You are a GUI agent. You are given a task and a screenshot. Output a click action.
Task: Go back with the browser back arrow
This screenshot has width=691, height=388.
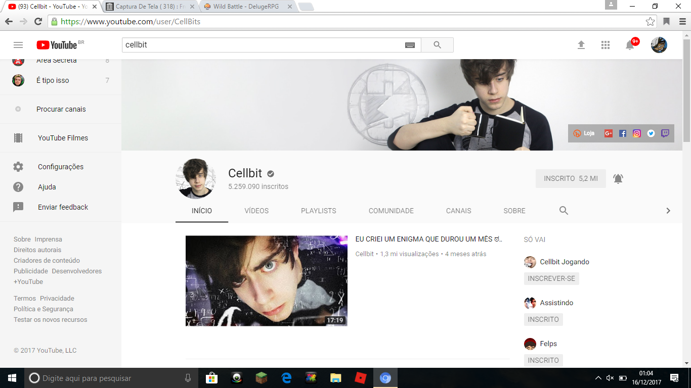coord(9,22)
